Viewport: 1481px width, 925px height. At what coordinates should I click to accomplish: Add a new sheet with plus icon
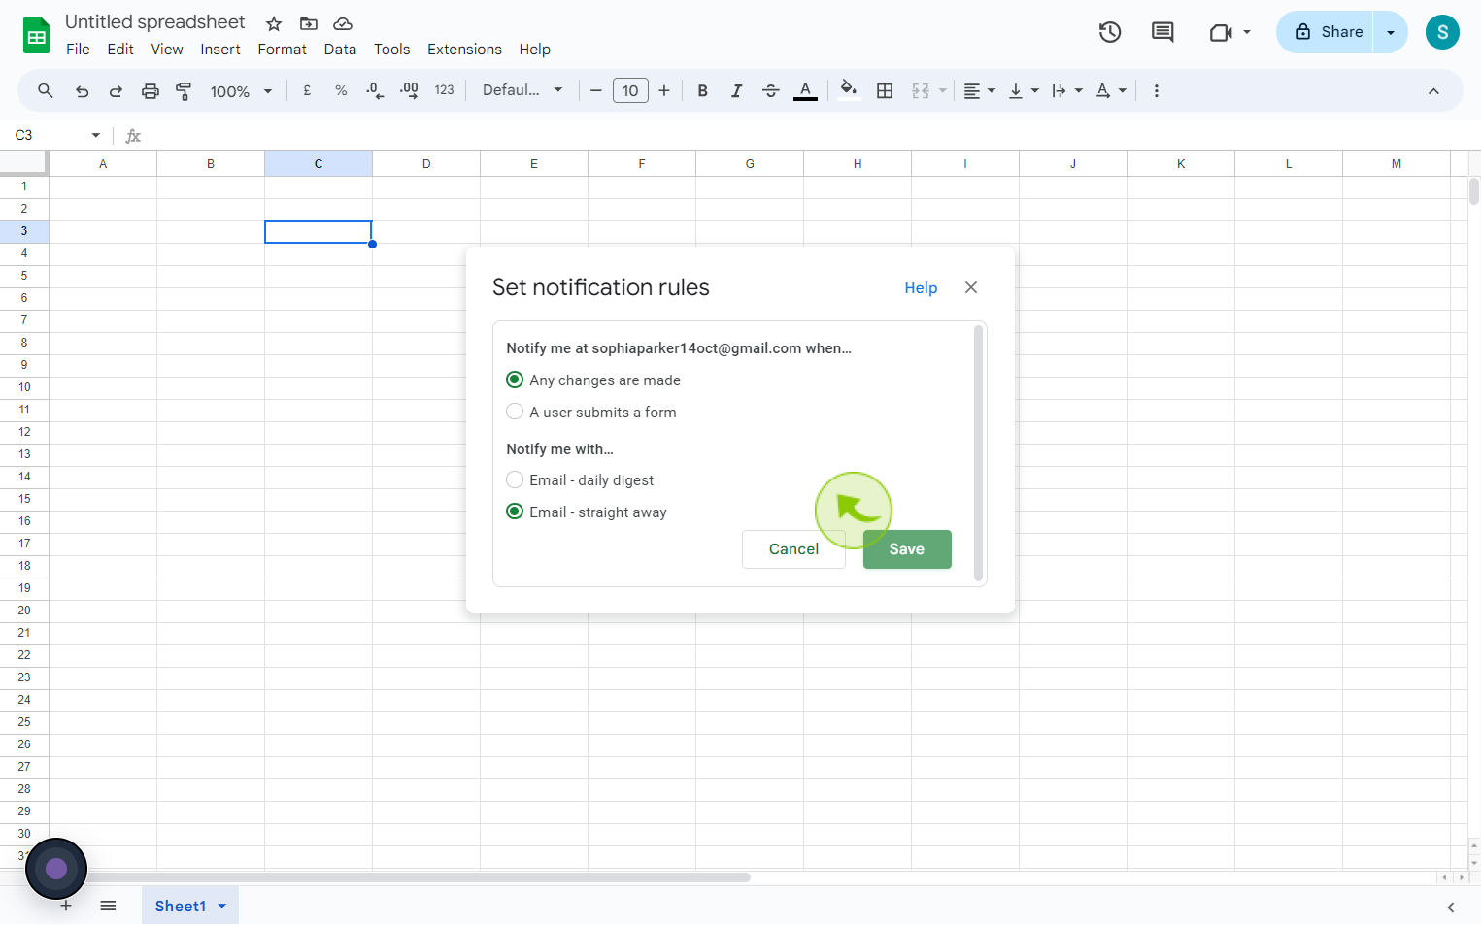(66, 906)
